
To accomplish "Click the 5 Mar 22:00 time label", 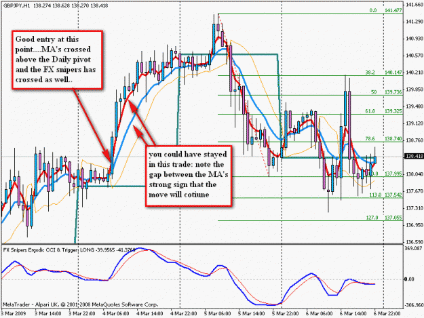I will click(286, 314).
